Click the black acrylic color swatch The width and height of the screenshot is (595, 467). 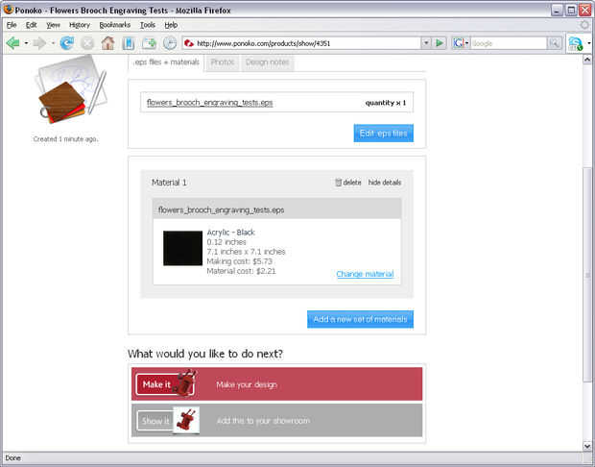182,248
